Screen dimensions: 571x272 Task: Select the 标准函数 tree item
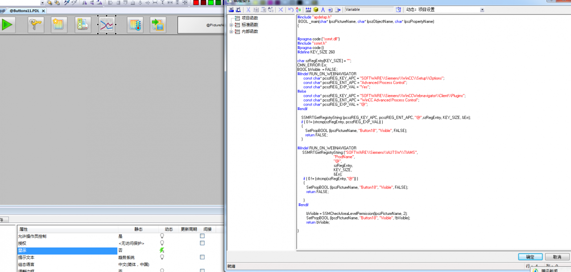coord(250,25)
